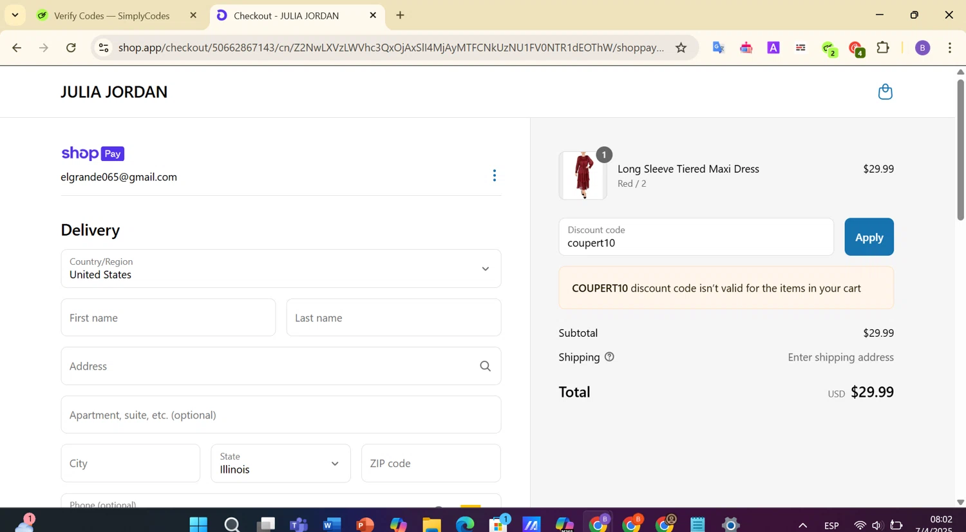Viewport: 966px width, 532px height.
Task: Click the Long Sleeve Tiered Maxi Dress title
Action: 688,169
